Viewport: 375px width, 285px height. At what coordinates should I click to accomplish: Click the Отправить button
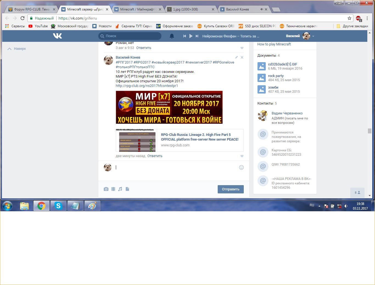pos(231,189)
